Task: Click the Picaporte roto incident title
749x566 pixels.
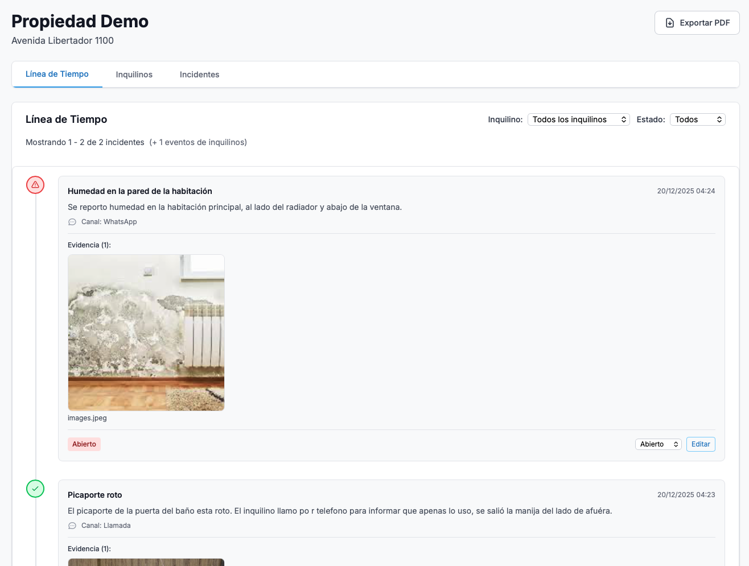Action: click(94, 495)
